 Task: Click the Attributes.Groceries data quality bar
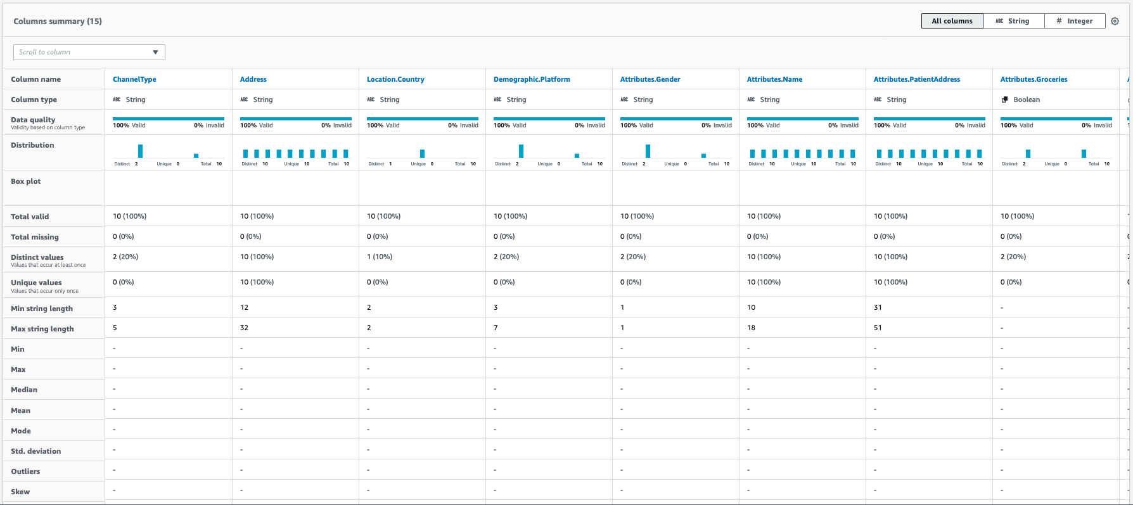(1056, 118)
